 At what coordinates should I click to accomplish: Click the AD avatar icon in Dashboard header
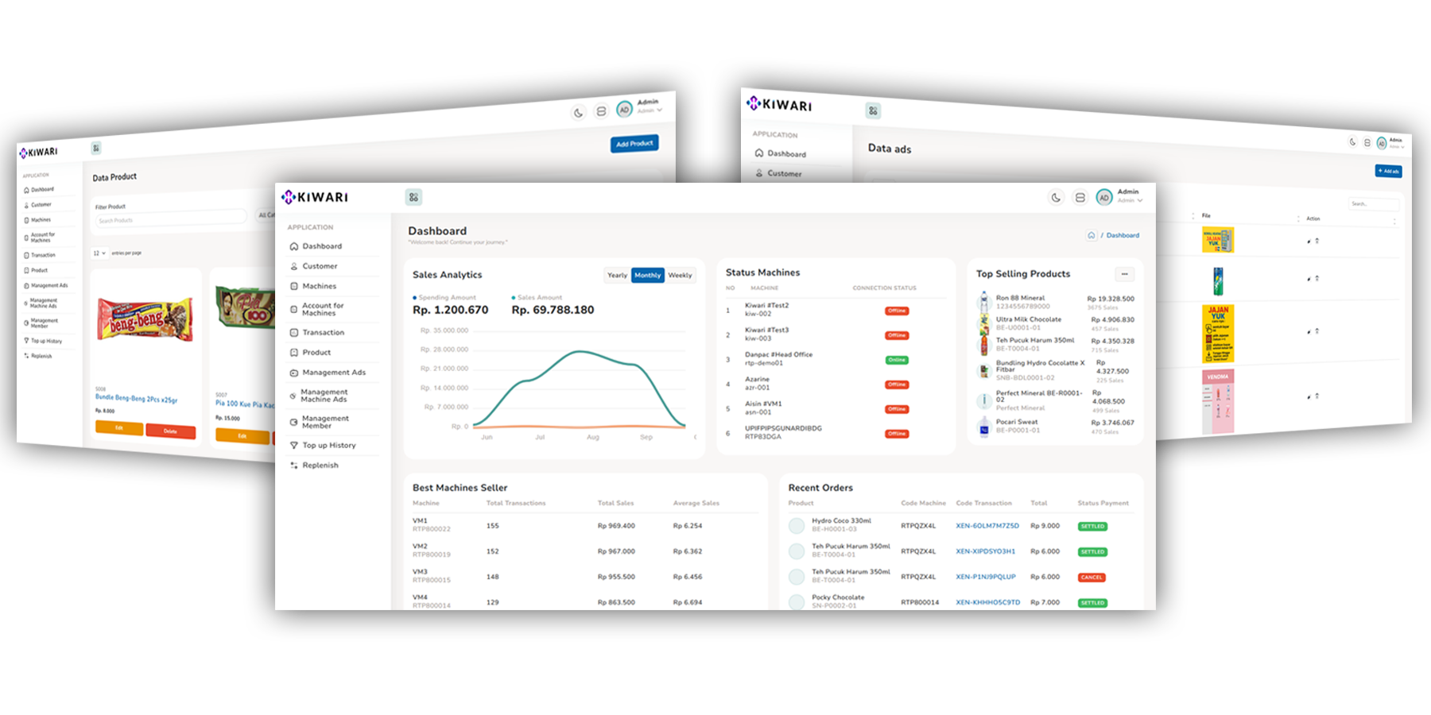click(x=1103, y=198)
